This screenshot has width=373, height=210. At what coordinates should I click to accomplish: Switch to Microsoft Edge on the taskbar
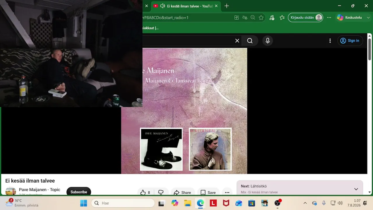(x=200, y=203)
